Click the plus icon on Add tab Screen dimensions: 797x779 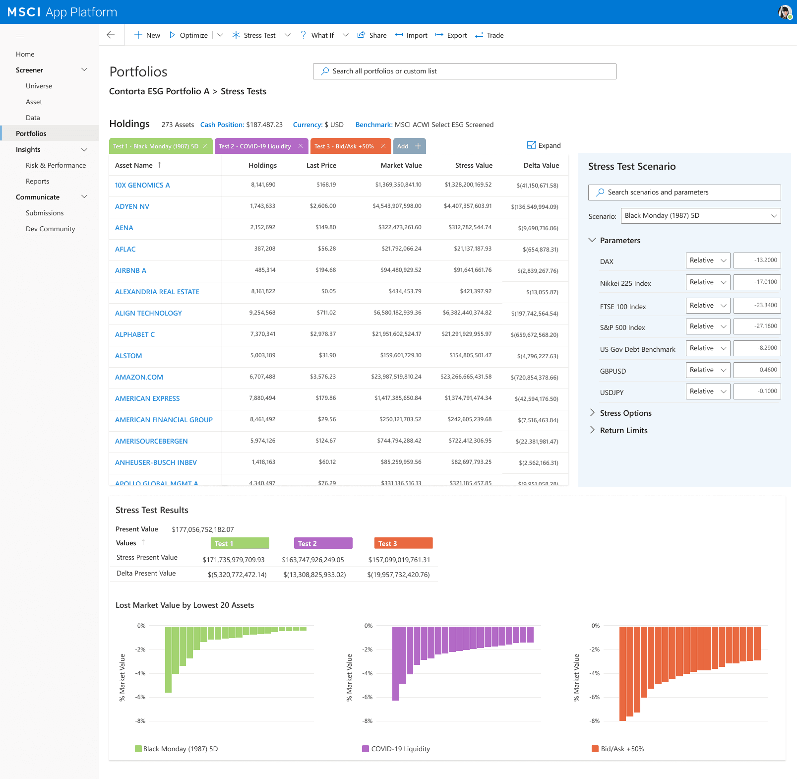pos(418,146)
